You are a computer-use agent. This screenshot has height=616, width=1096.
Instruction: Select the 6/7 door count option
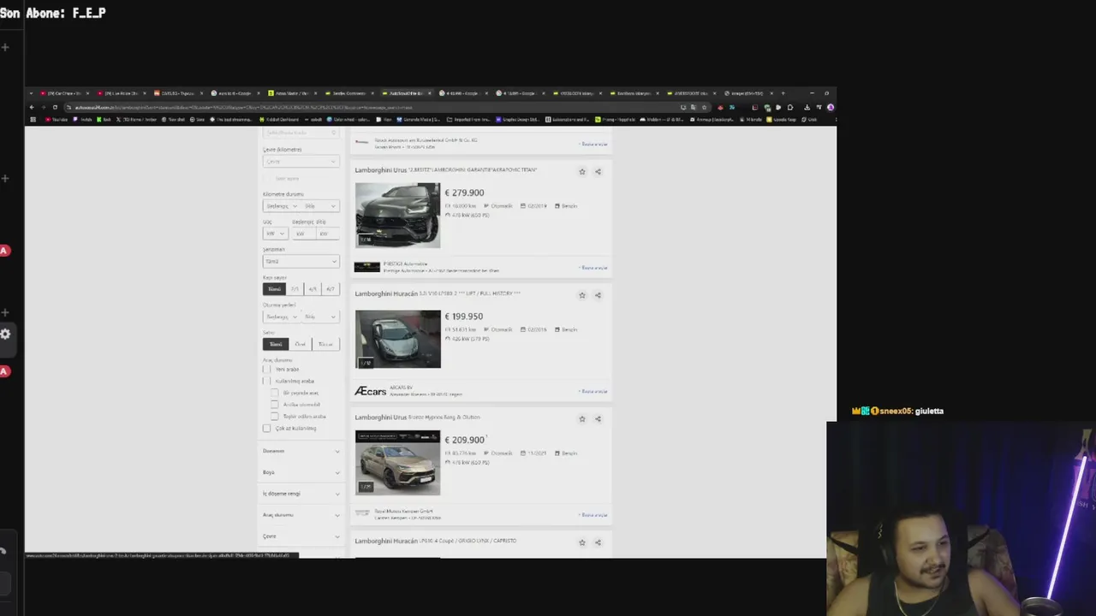click(x=331, y=289)
